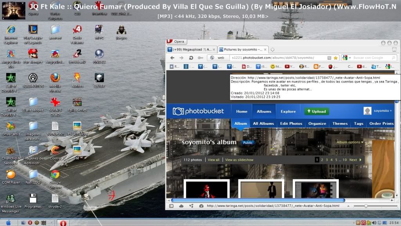Screen dimensions: 401x226
Task: Switch to Pictures by soyomito tab
Action: pyautogui.click(x=243, y=50)
